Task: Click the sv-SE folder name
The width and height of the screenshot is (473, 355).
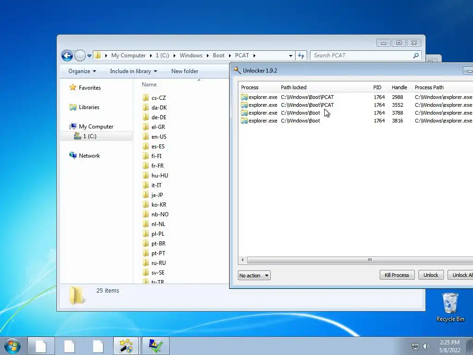Action: [158, 273]
